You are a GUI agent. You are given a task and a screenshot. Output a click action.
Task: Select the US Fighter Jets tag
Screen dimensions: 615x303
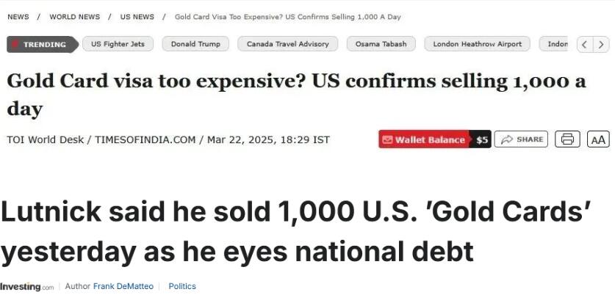[118, 44]
